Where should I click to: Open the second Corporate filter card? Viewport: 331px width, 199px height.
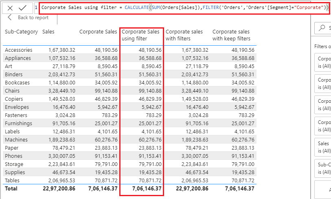324,83
